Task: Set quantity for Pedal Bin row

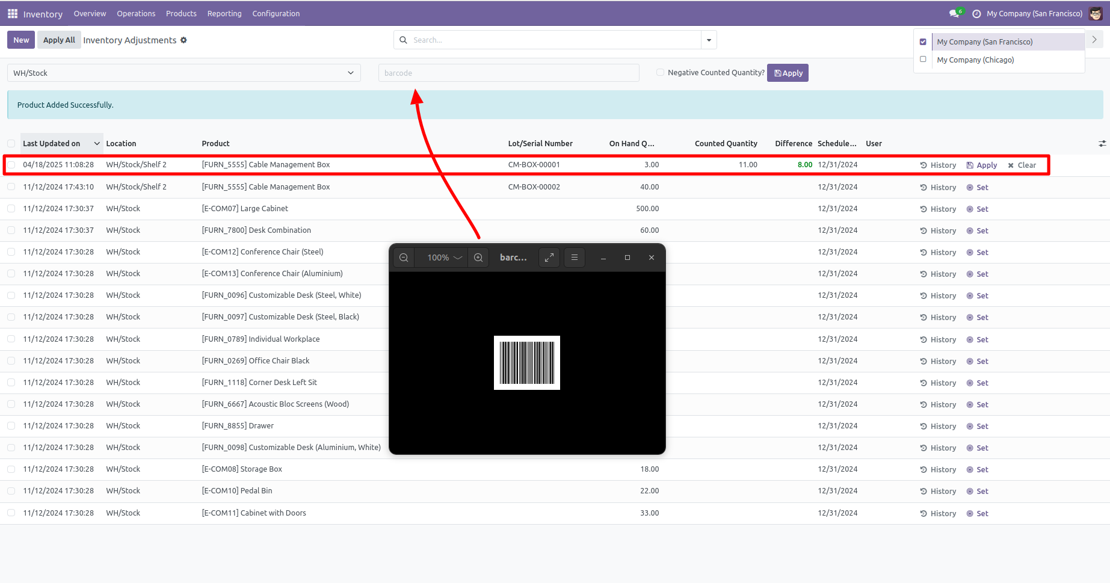Action: click(977, 492)
